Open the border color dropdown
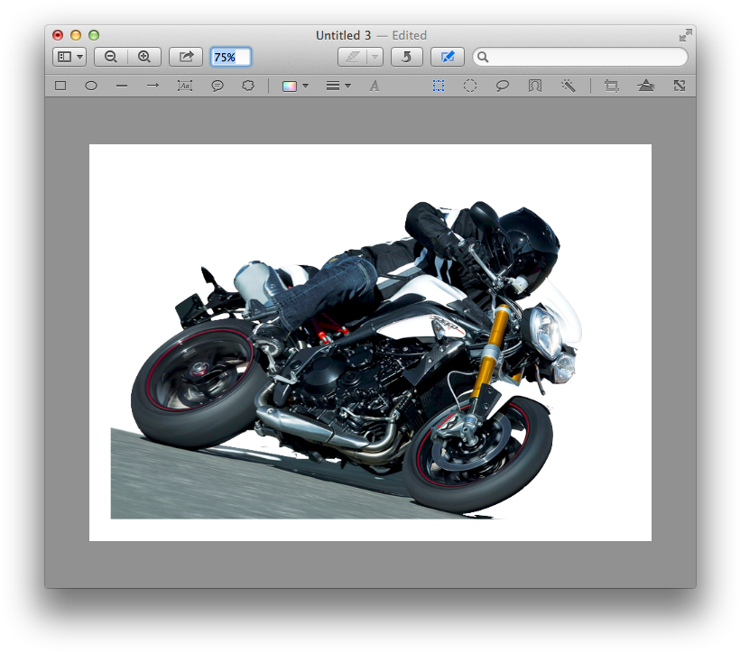This screenshot has width=740, height=652. pos(294,85)
